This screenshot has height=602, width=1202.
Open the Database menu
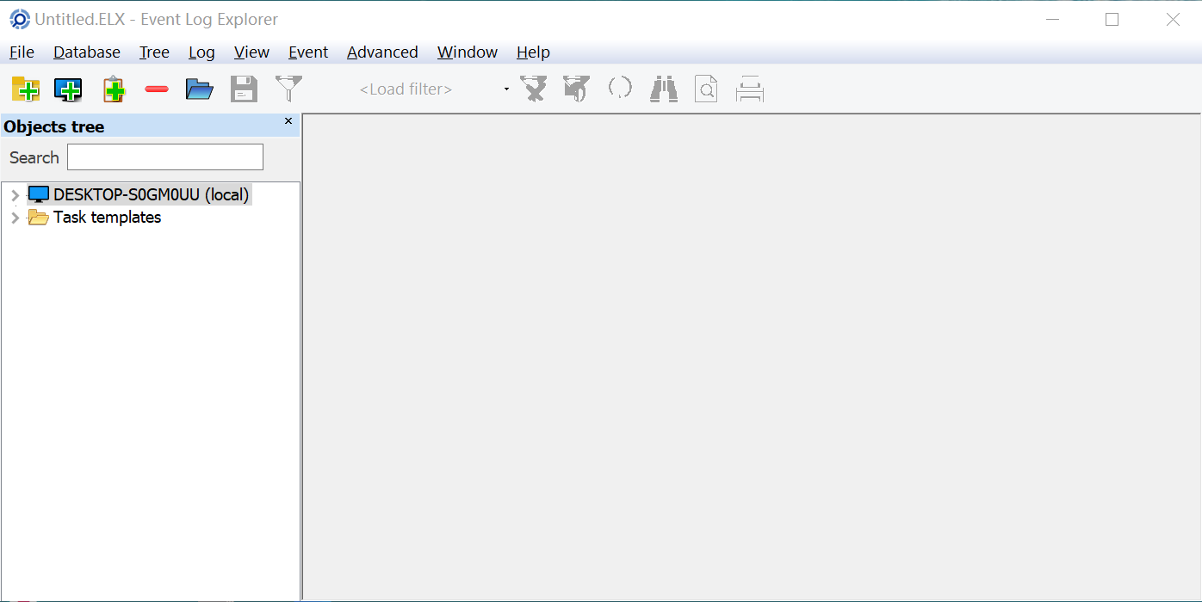[87, 52]
